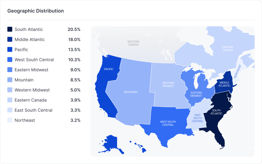This screenshot has height=164, width=262.
Task: Click the Eastern Canada legend label
Action: tap(30, 100)
